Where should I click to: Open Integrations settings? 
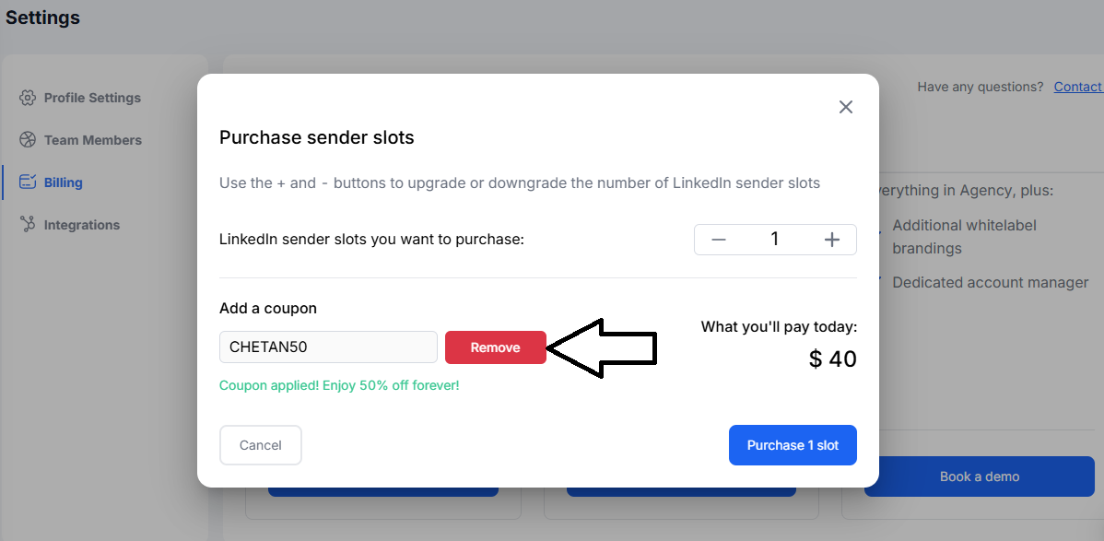82,224
